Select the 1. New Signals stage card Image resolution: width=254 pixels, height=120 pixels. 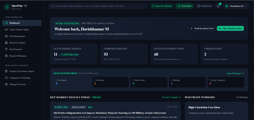(72, 82)
